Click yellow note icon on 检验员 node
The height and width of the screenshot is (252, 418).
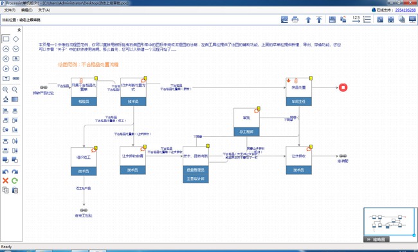(96, 78)
